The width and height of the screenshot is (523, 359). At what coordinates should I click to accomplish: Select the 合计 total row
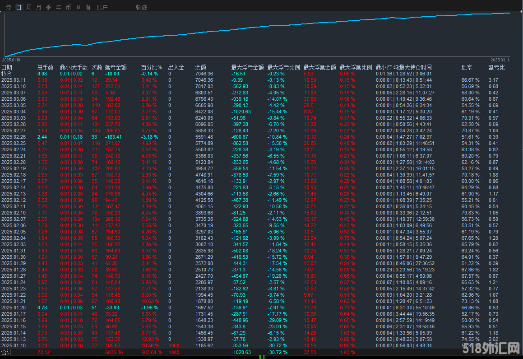[7, 352]
